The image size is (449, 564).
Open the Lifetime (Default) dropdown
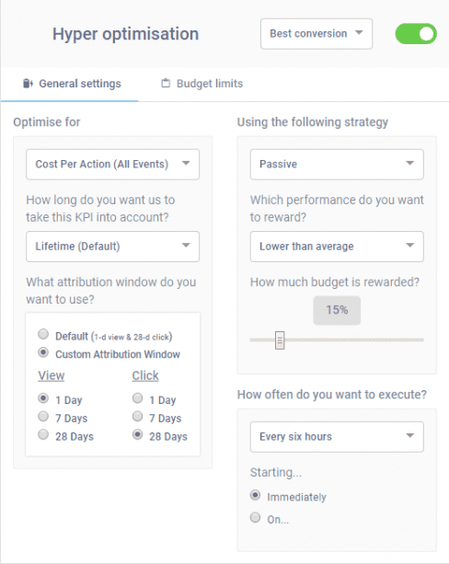tap(112, 247)
